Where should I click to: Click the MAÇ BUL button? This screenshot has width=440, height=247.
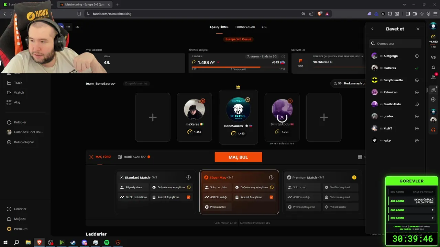[238, 157]
